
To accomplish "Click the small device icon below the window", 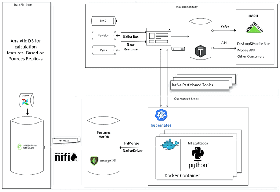I will click(x=178, y=49).
